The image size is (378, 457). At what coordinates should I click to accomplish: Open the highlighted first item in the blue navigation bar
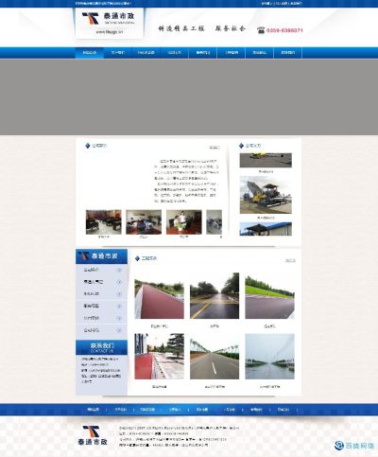click(90, 53)
